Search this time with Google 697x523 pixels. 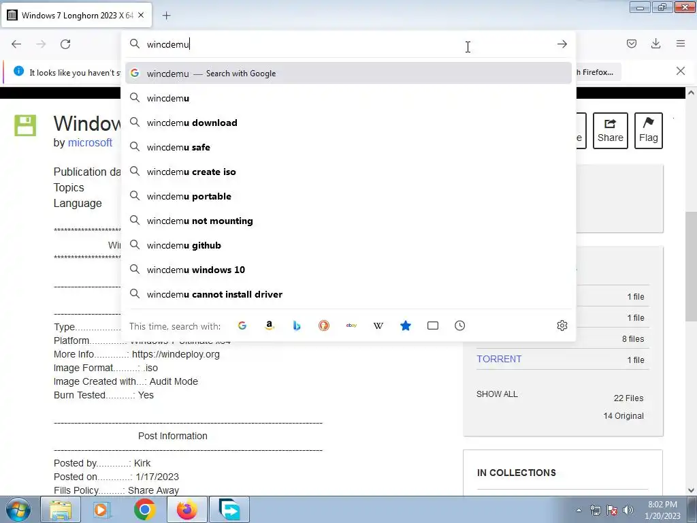242,326
